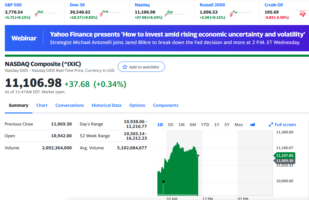Open the Dow 30 sparkline chart
This screenshot has width=309, height=200.
coord(110,13)
